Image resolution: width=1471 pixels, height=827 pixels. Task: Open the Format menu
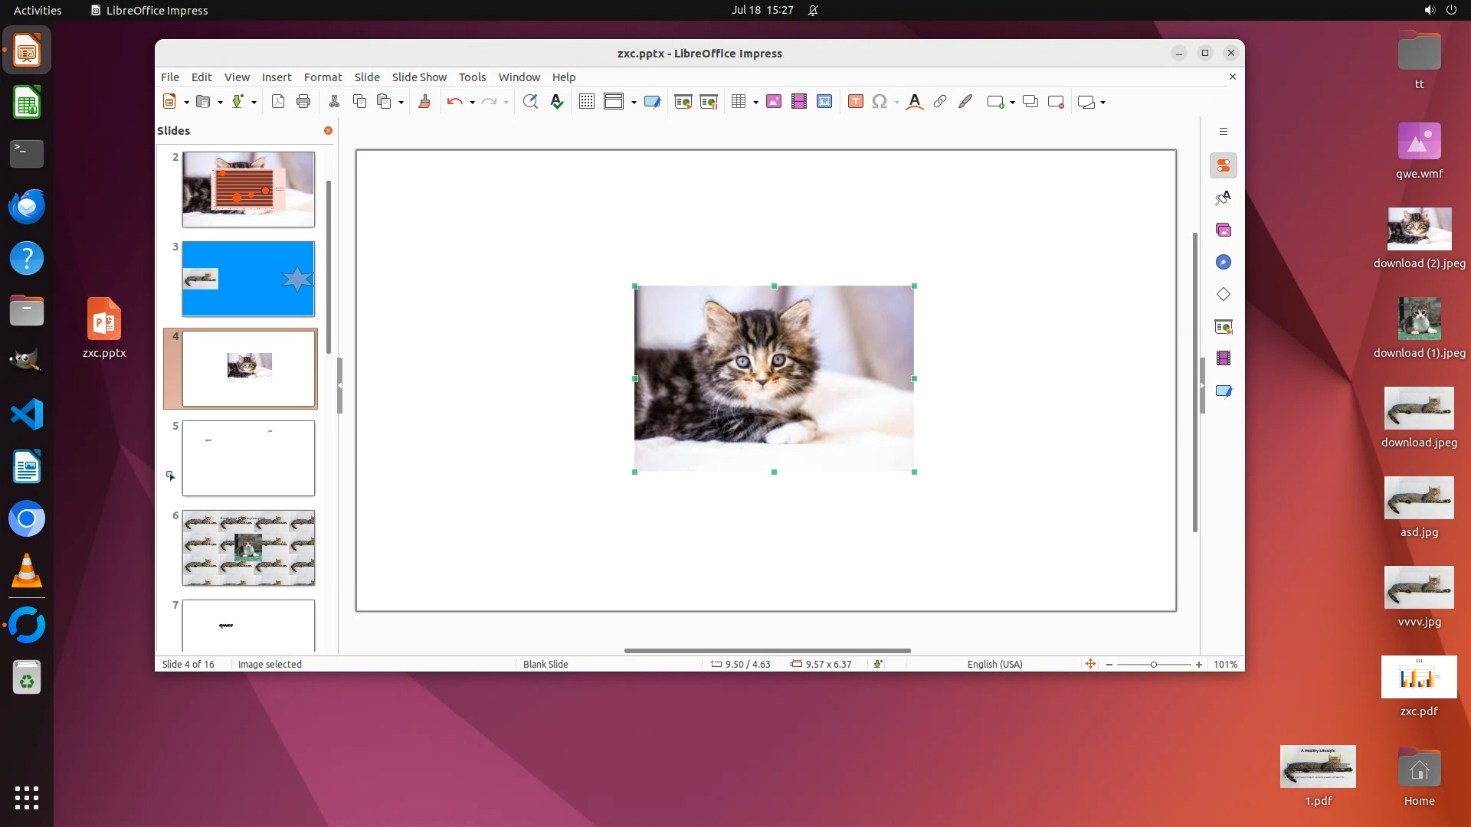tap(323, 77)
